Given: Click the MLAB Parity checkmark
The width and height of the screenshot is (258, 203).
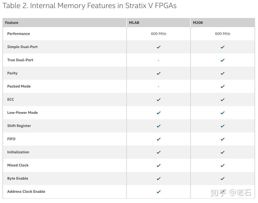Looking at the screenshot, I should pyautogui.click(x=159, y=73).
